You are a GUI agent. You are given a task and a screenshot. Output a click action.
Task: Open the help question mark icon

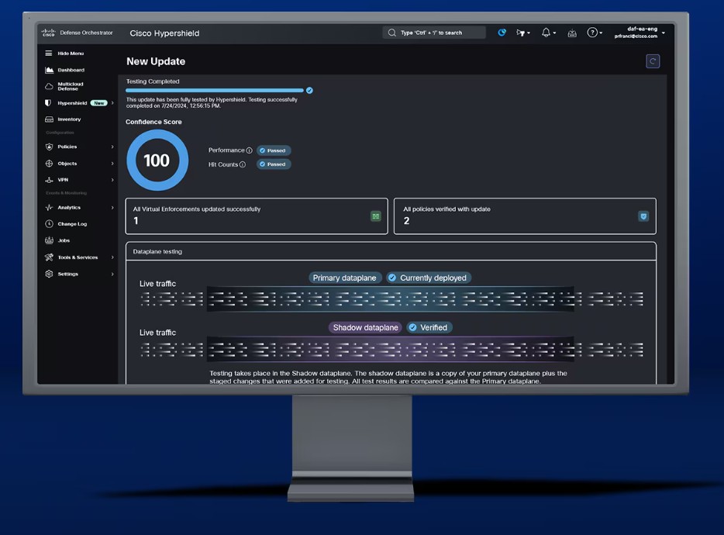click(592, 33)
